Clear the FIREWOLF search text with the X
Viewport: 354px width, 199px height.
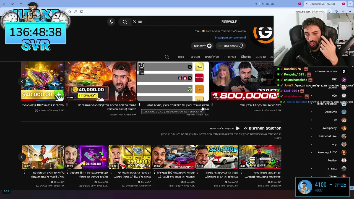click(x=135, y=22)
